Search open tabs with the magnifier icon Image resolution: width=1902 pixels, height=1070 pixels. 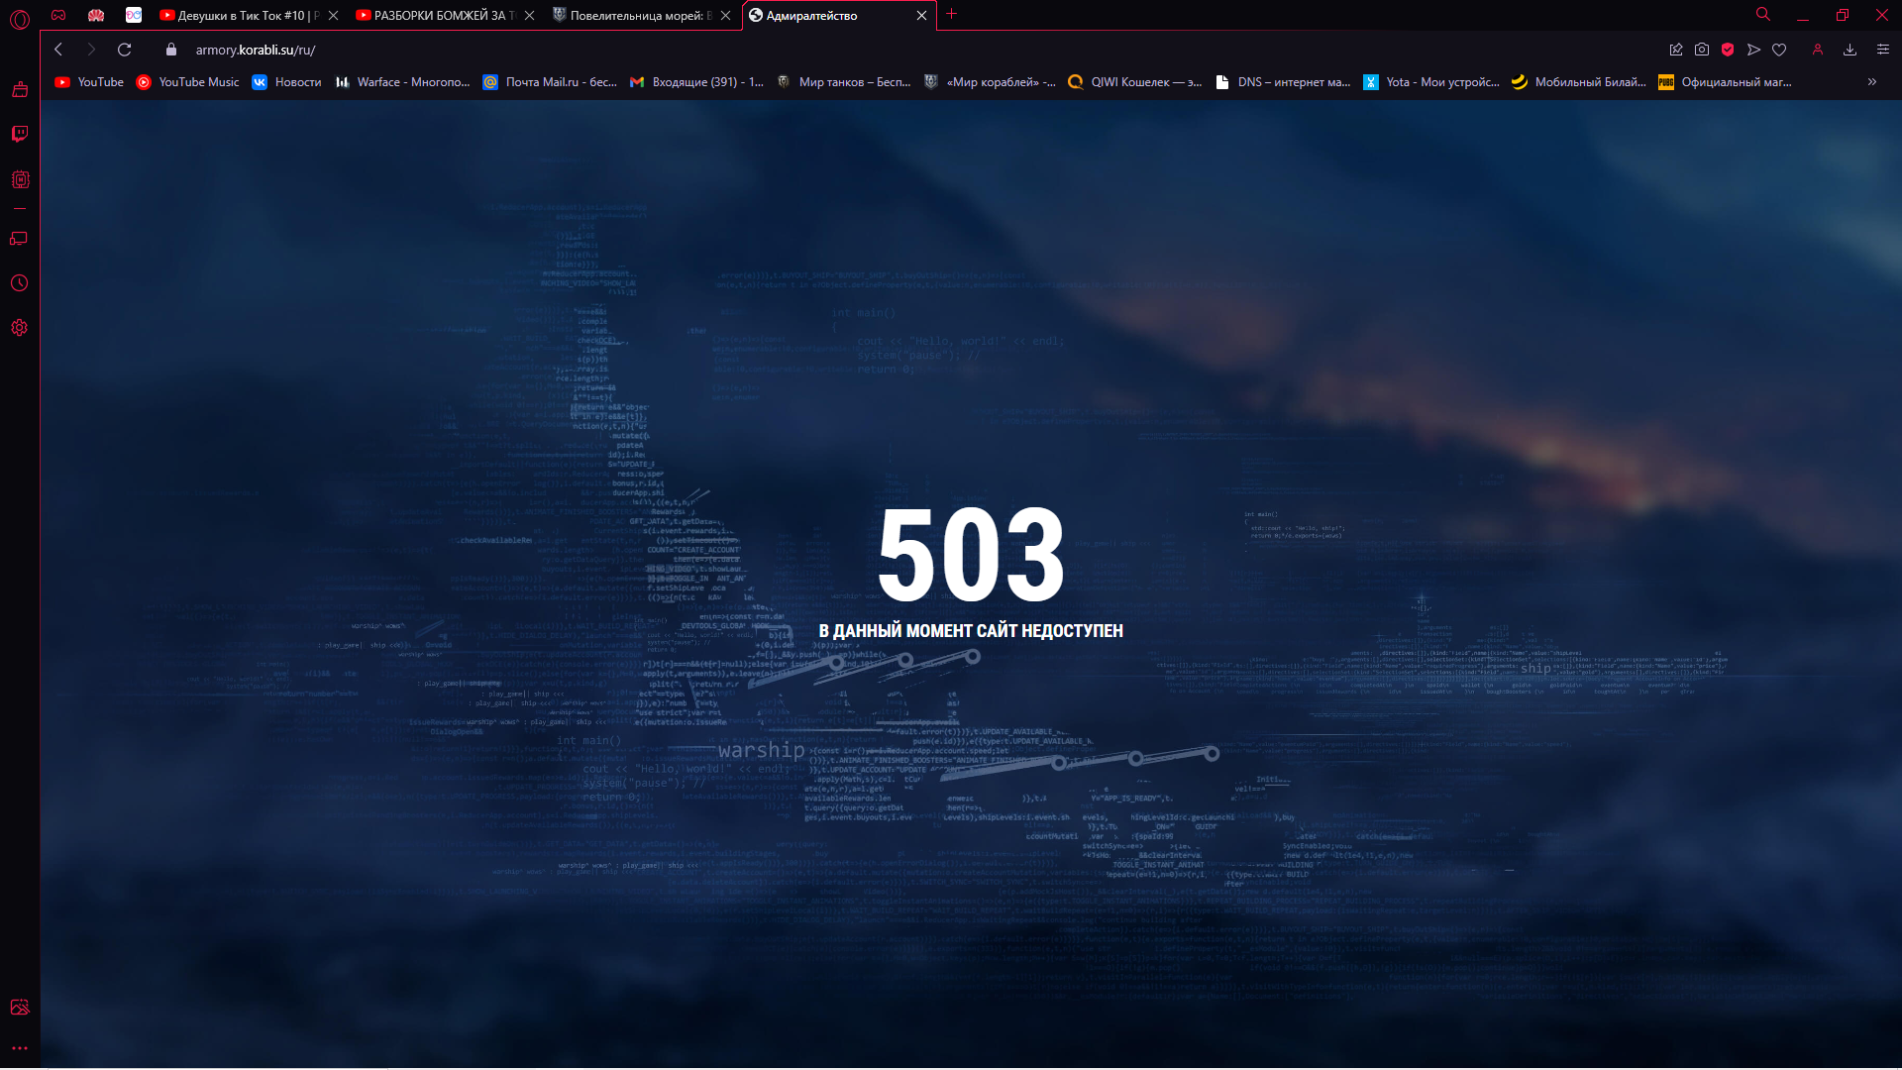[x=1763, y=15]
